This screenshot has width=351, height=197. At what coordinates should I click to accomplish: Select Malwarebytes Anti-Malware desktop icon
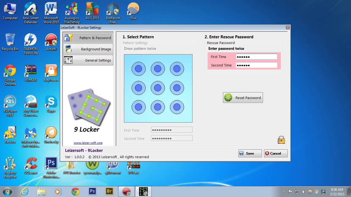pyautogui.click(x=31, y=137)
